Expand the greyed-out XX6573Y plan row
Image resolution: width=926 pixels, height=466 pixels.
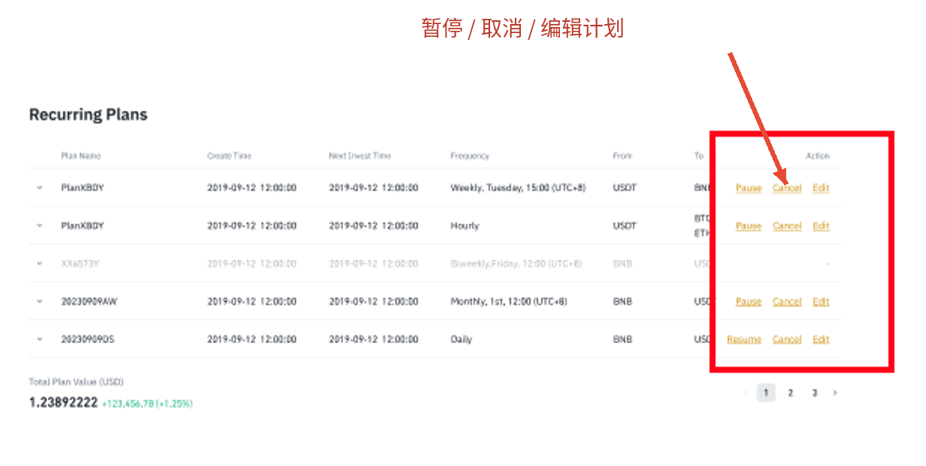tap(40, 263)
